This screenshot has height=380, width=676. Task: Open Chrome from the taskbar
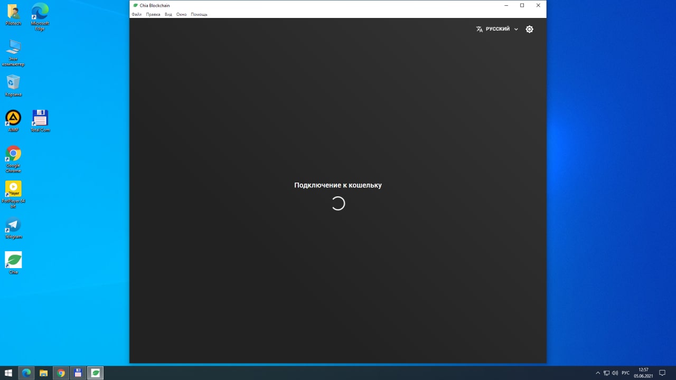click(61, 373)
